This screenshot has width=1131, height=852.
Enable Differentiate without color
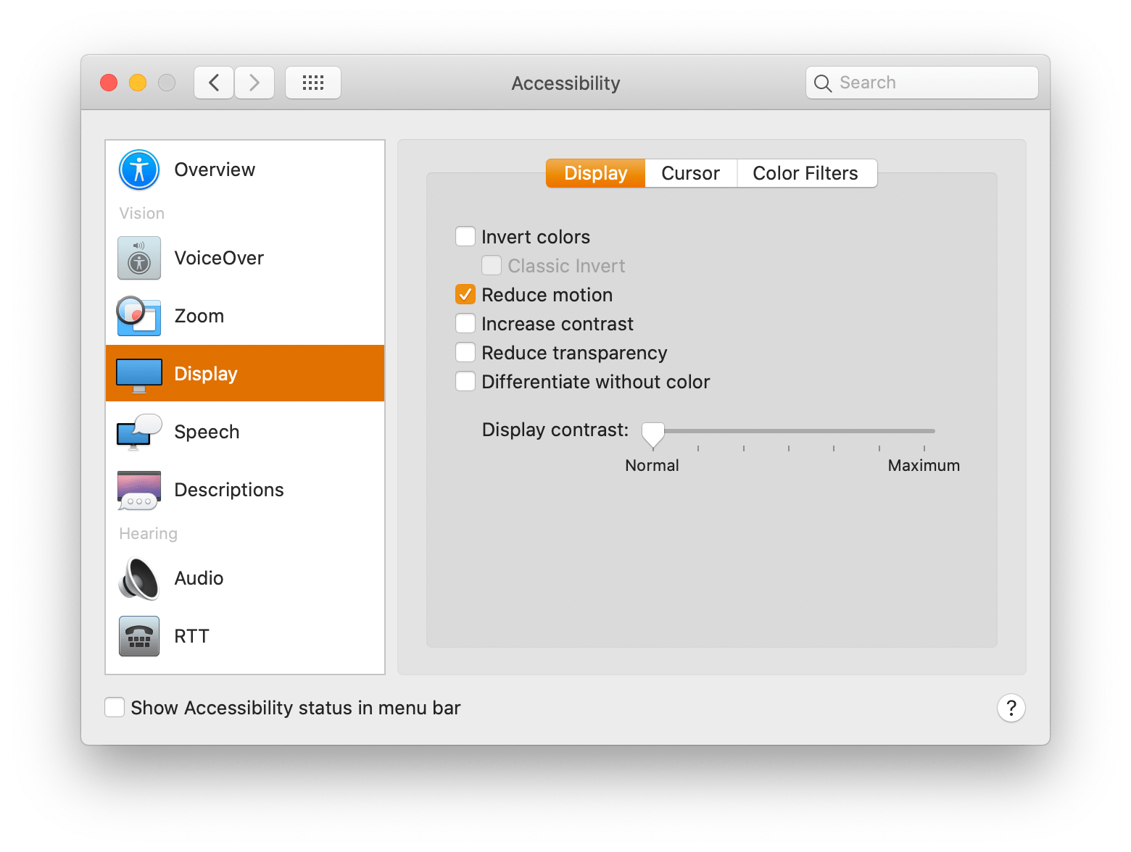point(465,381)
